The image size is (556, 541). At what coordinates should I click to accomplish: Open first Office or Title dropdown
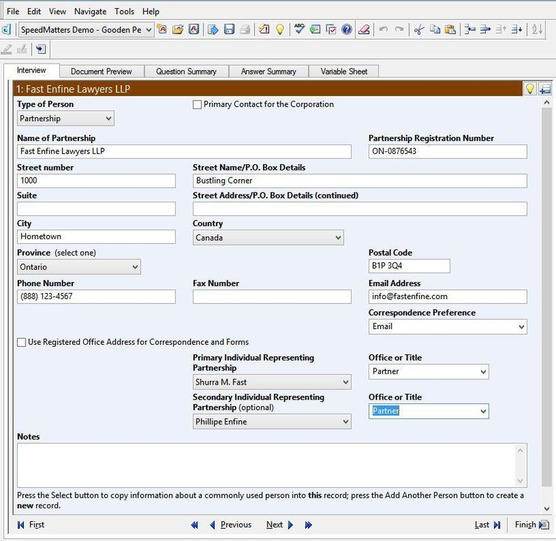pyautogui.click(x=429, y=371)
